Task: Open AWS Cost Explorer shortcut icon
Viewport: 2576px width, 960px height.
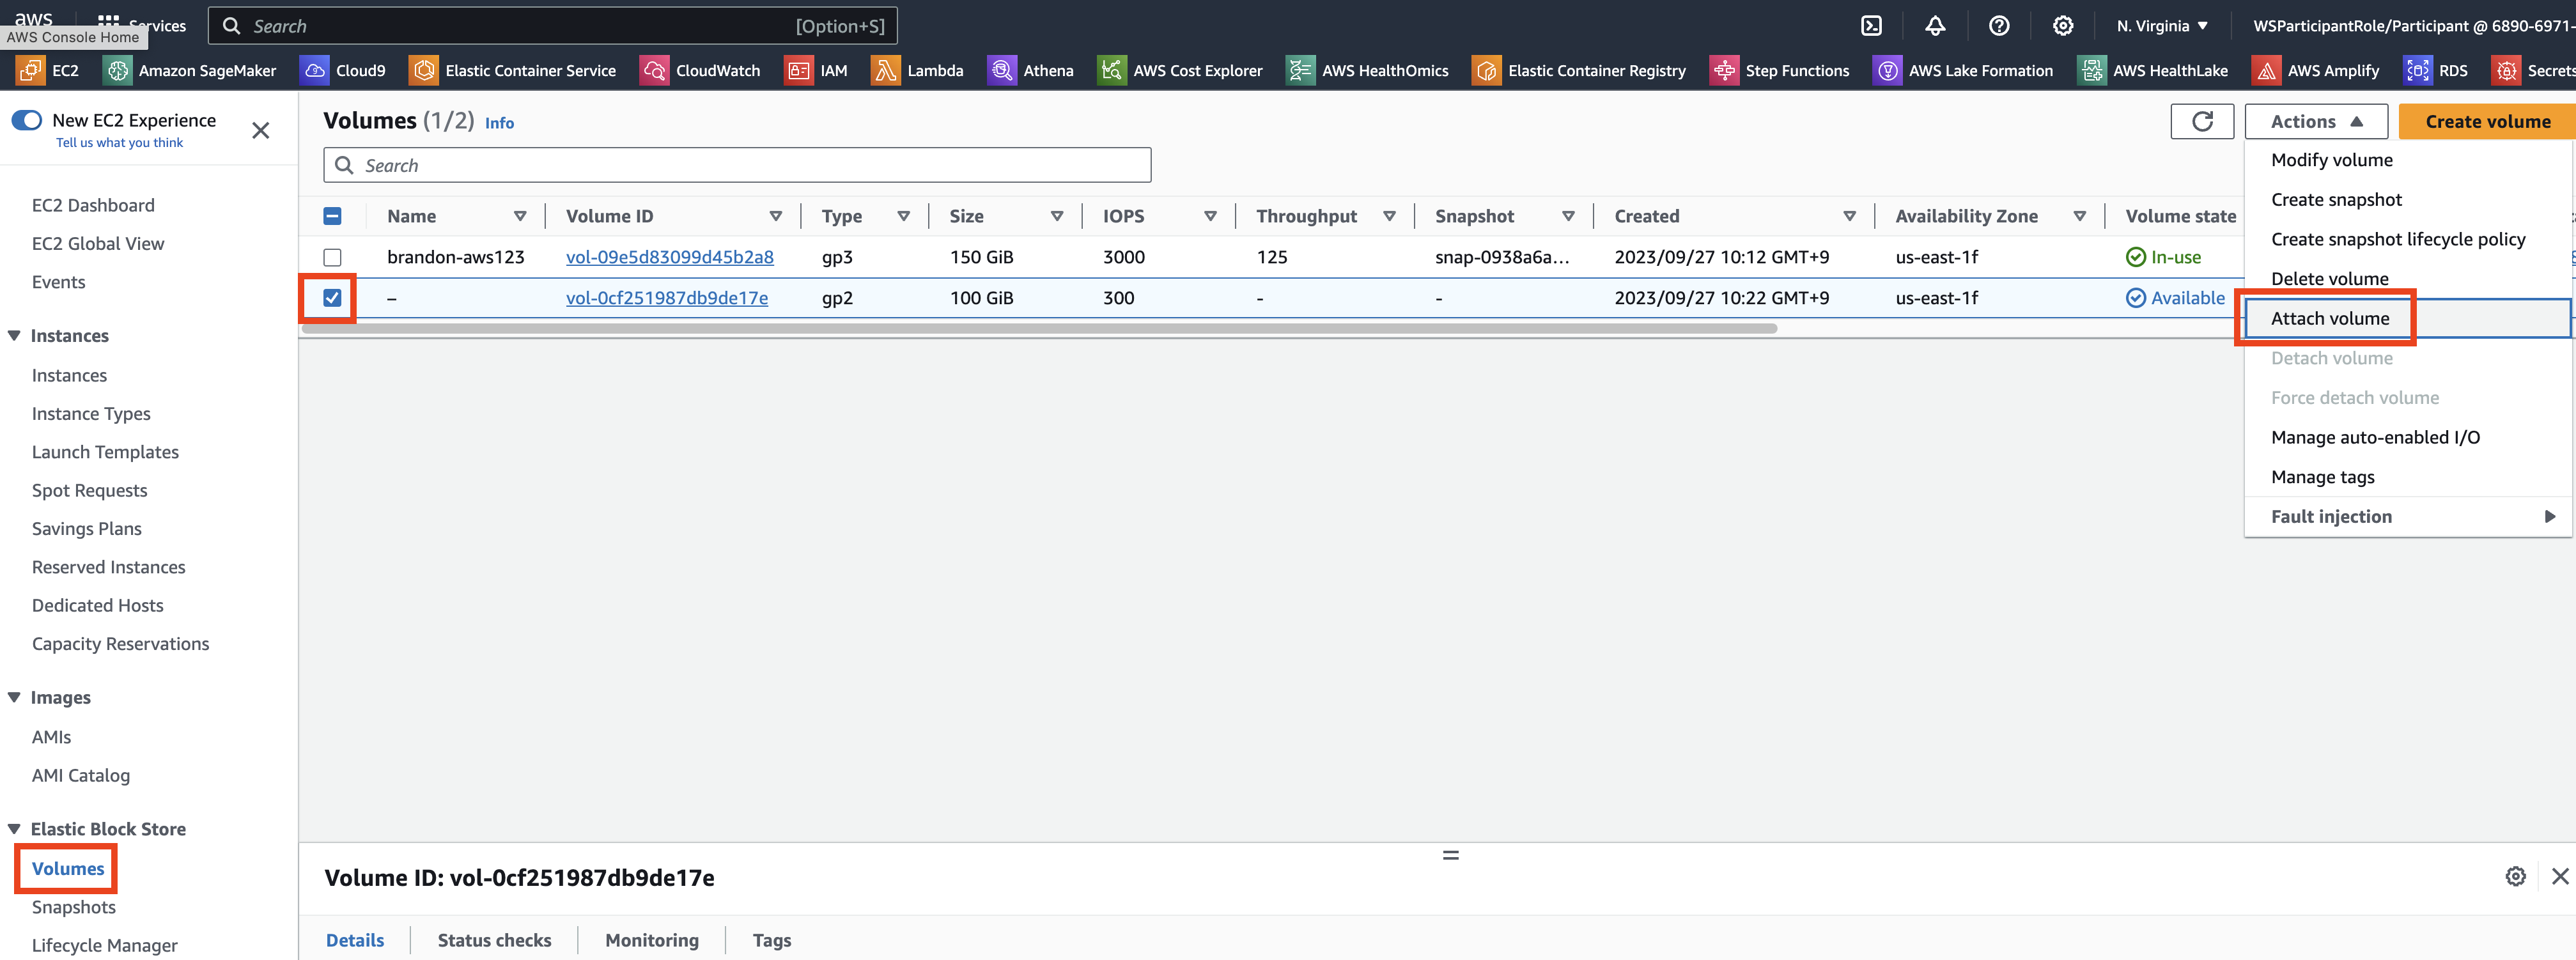Action: coord(1111,70)
